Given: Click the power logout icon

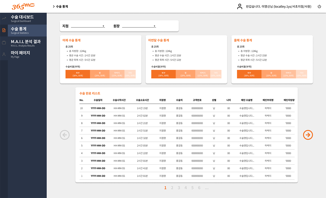Looking at the screenshot, I should point(319,7).
